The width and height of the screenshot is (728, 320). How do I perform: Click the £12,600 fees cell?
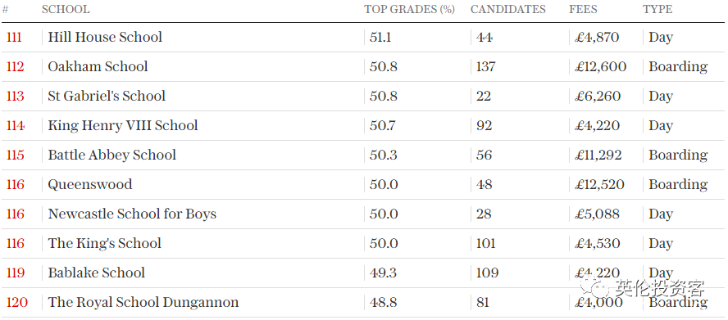click(600, 66)
